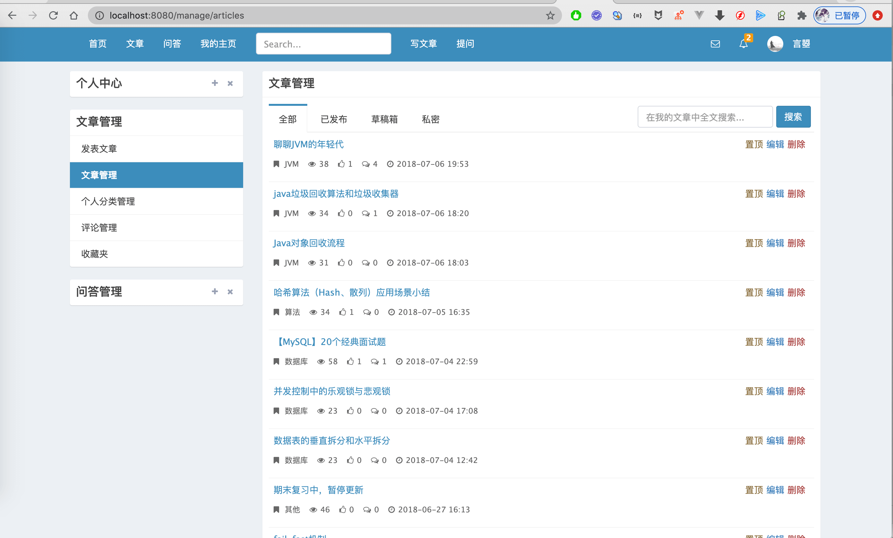The image size is (893, 538).
Task: Open the mail envelope icon in navbar
Action: pyautogui.click(x=715, y=44)
